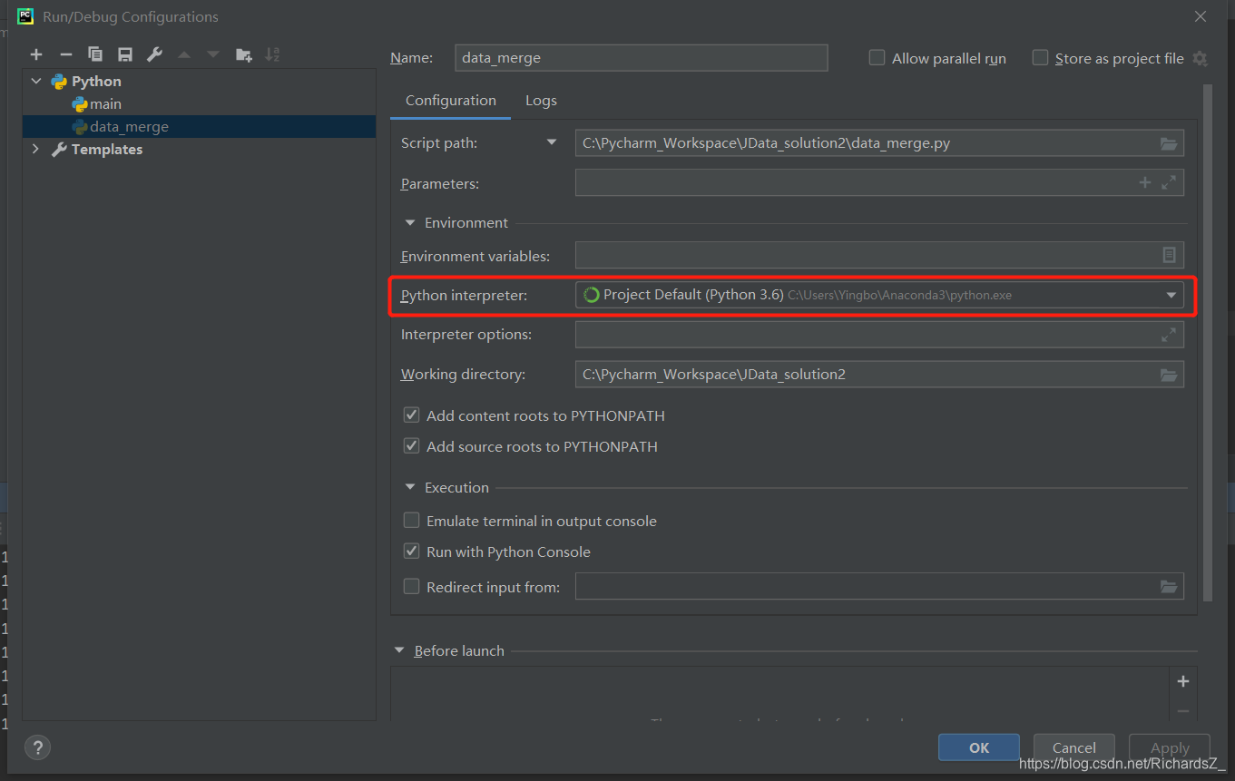Click the OK button
This screenshot has height=781, width=1235.
pyautogui.click(x=979, y=747)
